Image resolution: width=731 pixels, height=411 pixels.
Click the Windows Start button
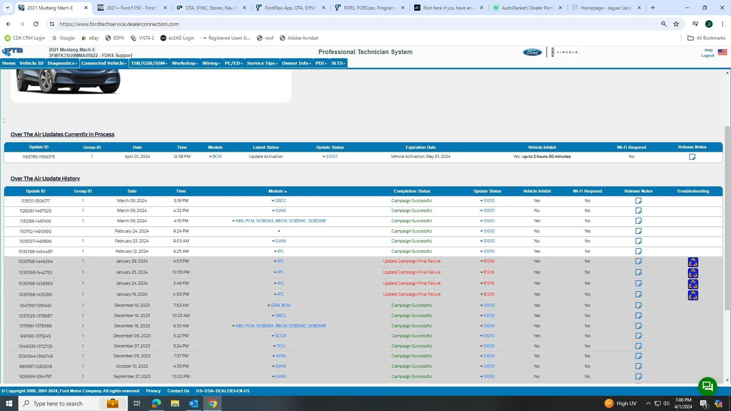[9, 403]
